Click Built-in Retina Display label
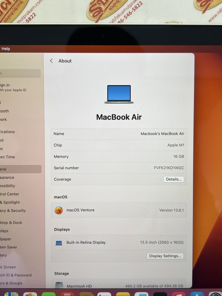This screenshot has width=222, height=296. click(86, 242)
